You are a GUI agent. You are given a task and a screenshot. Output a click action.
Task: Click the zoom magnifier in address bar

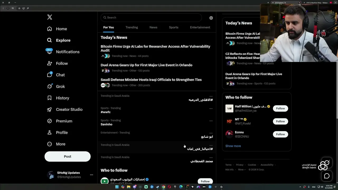(28, 8)
